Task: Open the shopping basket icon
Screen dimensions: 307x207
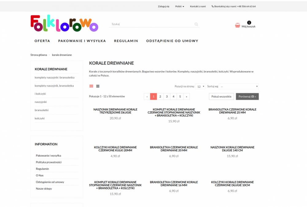Action: click(x=237, y=25)
